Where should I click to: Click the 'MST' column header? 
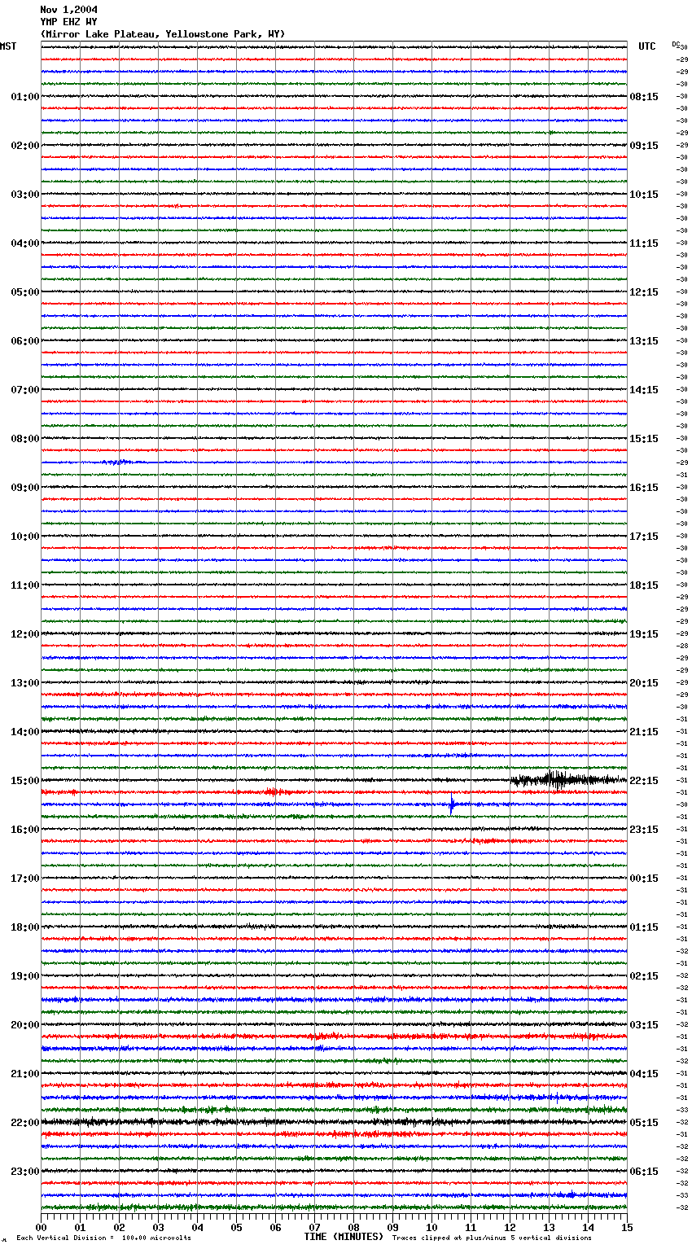8,46
